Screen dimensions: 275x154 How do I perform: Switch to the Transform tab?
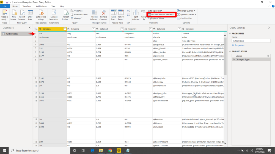coord(27,6)
